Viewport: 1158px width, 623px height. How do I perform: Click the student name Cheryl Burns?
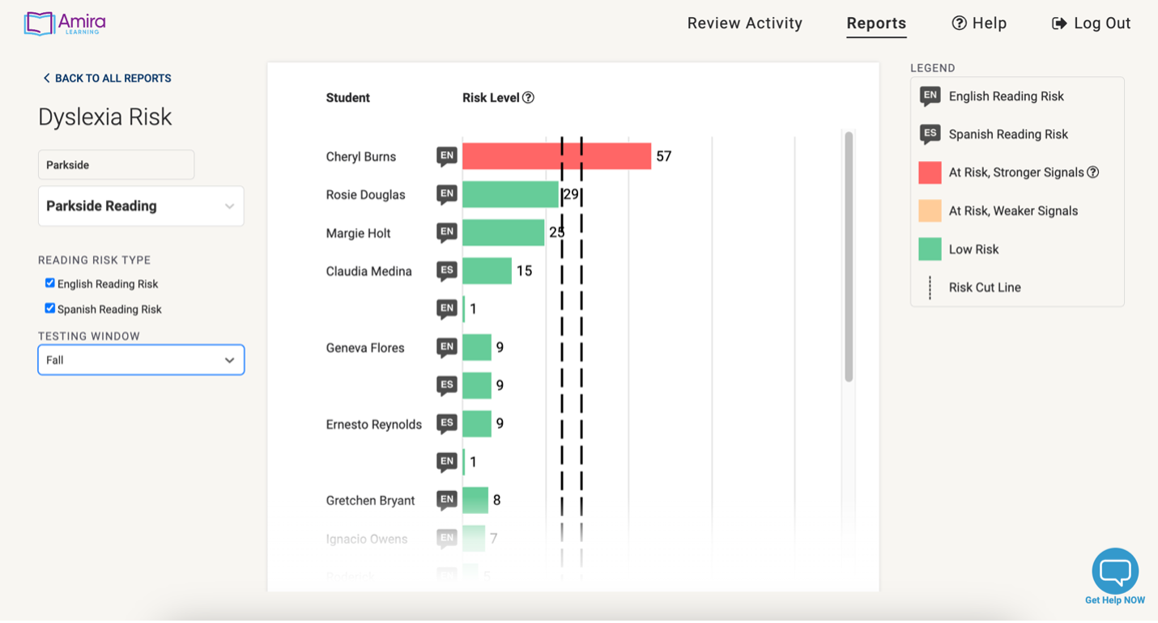click(361, 157)
